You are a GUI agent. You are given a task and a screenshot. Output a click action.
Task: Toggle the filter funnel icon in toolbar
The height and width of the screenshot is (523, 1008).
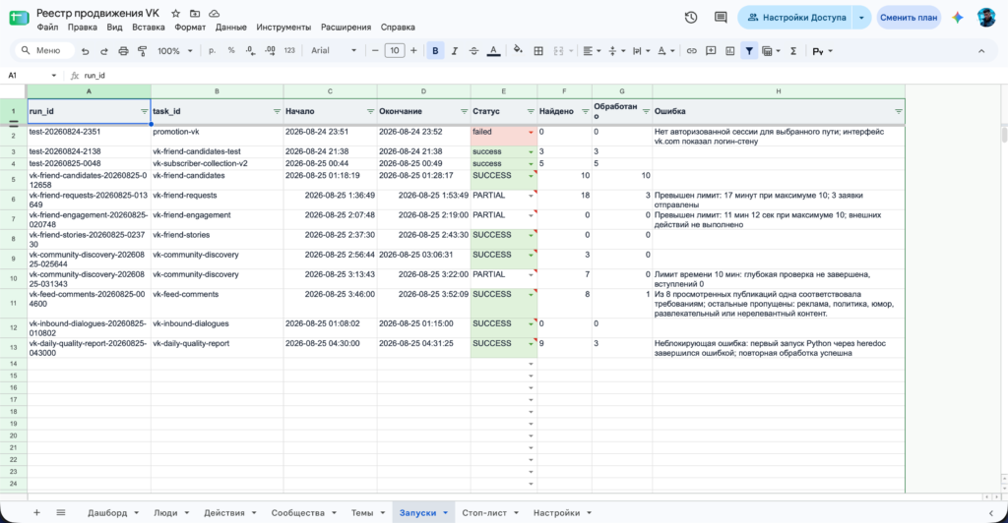[749, 51]
